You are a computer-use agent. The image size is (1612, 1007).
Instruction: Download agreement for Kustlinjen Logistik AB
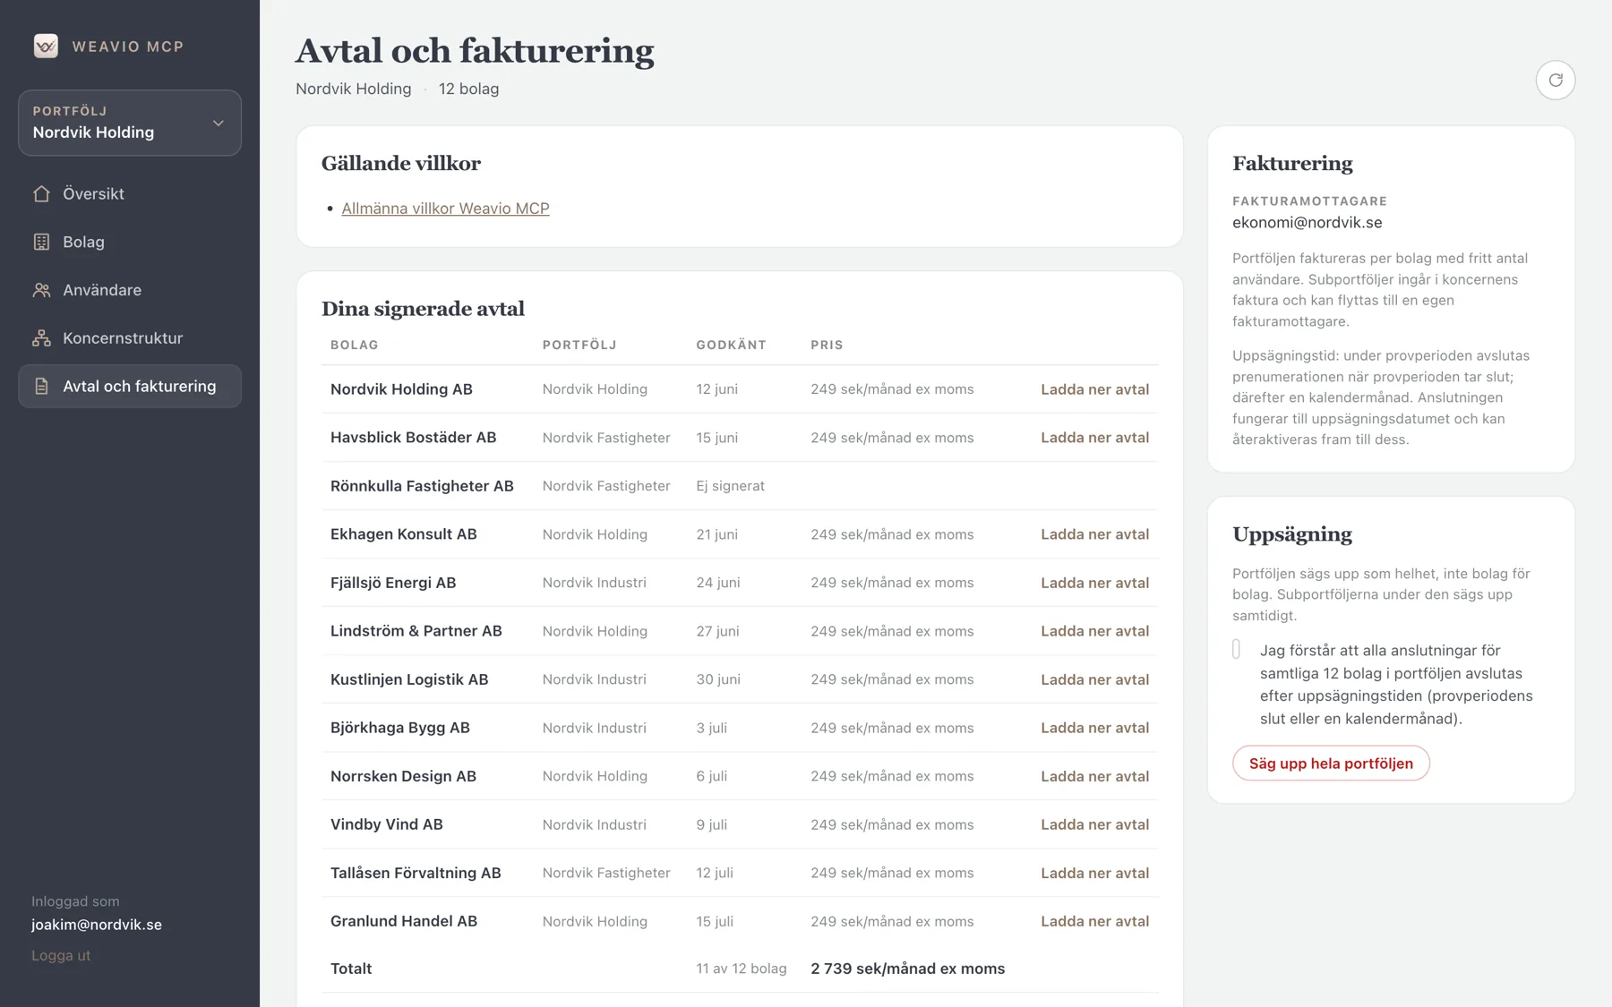coord(1094,679)
